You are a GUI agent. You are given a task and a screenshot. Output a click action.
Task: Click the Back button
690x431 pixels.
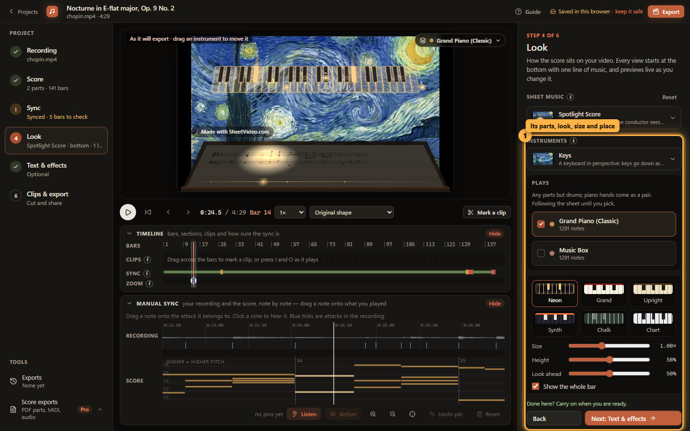[553, 419]
